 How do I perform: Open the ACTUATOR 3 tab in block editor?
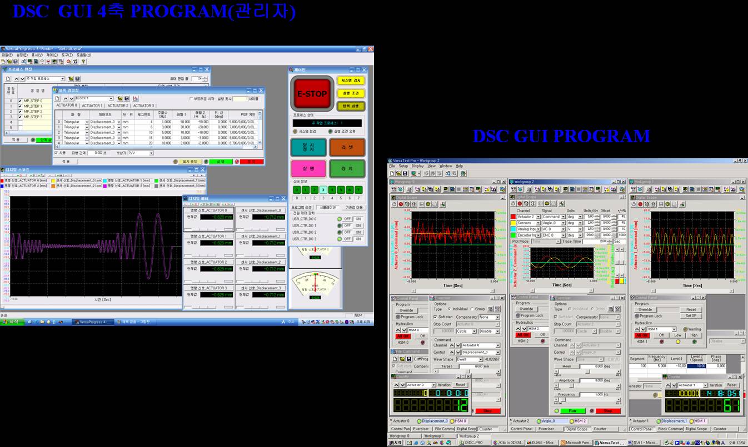[x=143, y=106]
